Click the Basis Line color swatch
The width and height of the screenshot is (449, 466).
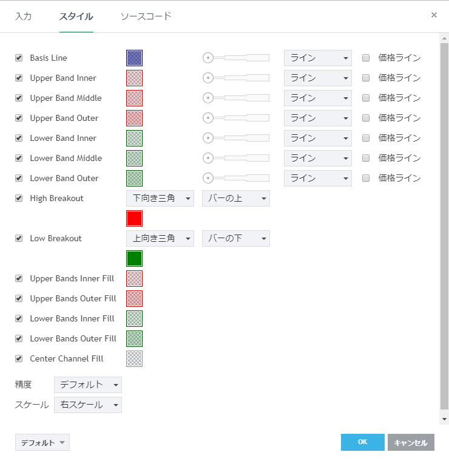(134, 58)
